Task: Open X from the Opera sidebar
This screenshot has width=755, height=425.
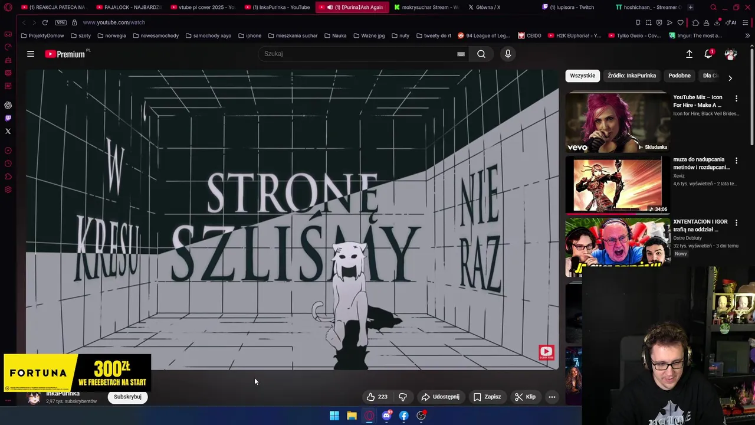Action: point(8,131)
